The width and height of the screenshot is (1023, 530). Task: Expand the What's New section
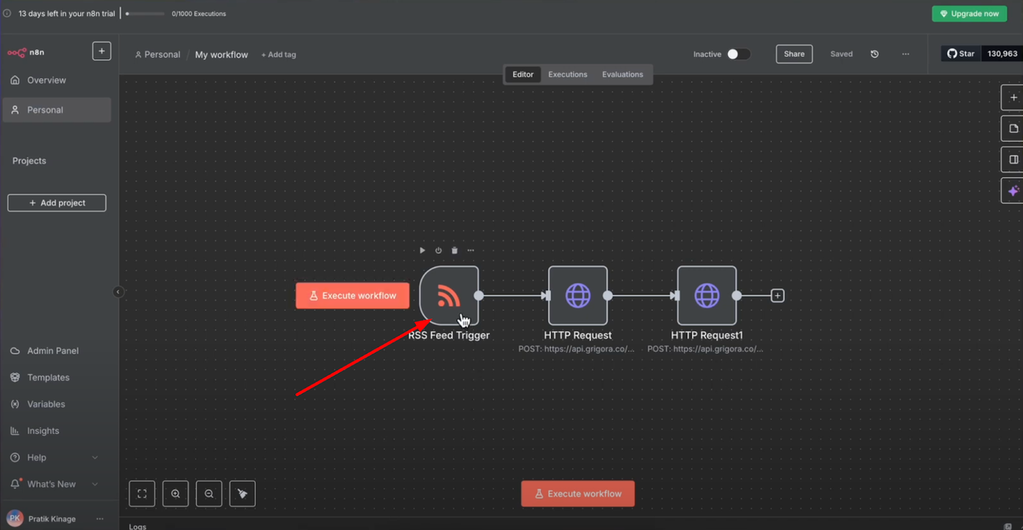point(95,484)
